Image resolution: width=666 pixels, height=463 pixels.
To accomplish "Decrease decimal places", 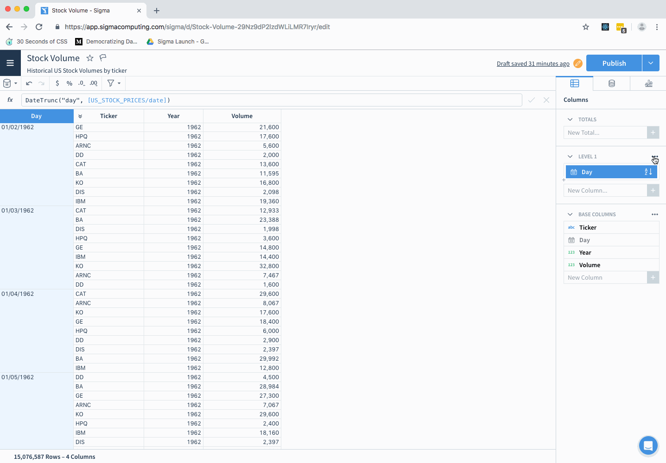I will coord(81,83).
